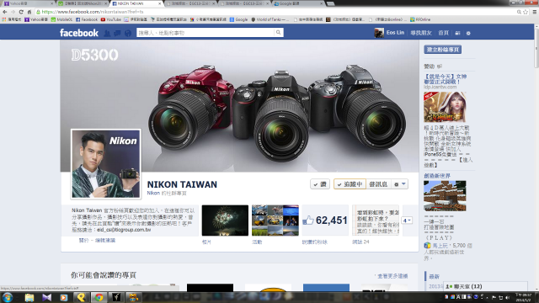The image size is (539, 303).
Task: Open Visual Studio icon in taskbar
Action: coord(47,297)
